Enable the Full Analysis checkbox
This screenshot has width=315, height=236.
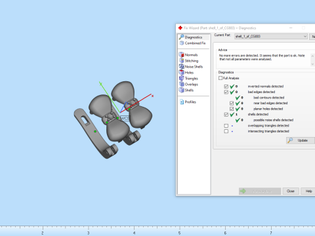pos(220,78)
